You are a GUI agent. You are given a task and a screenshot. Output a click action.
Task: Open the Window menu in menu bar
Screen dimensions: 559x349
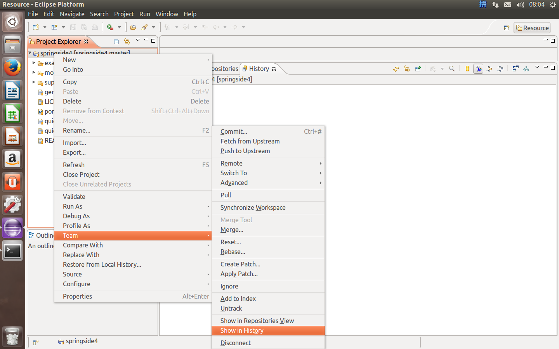click(x=167, y=14)
